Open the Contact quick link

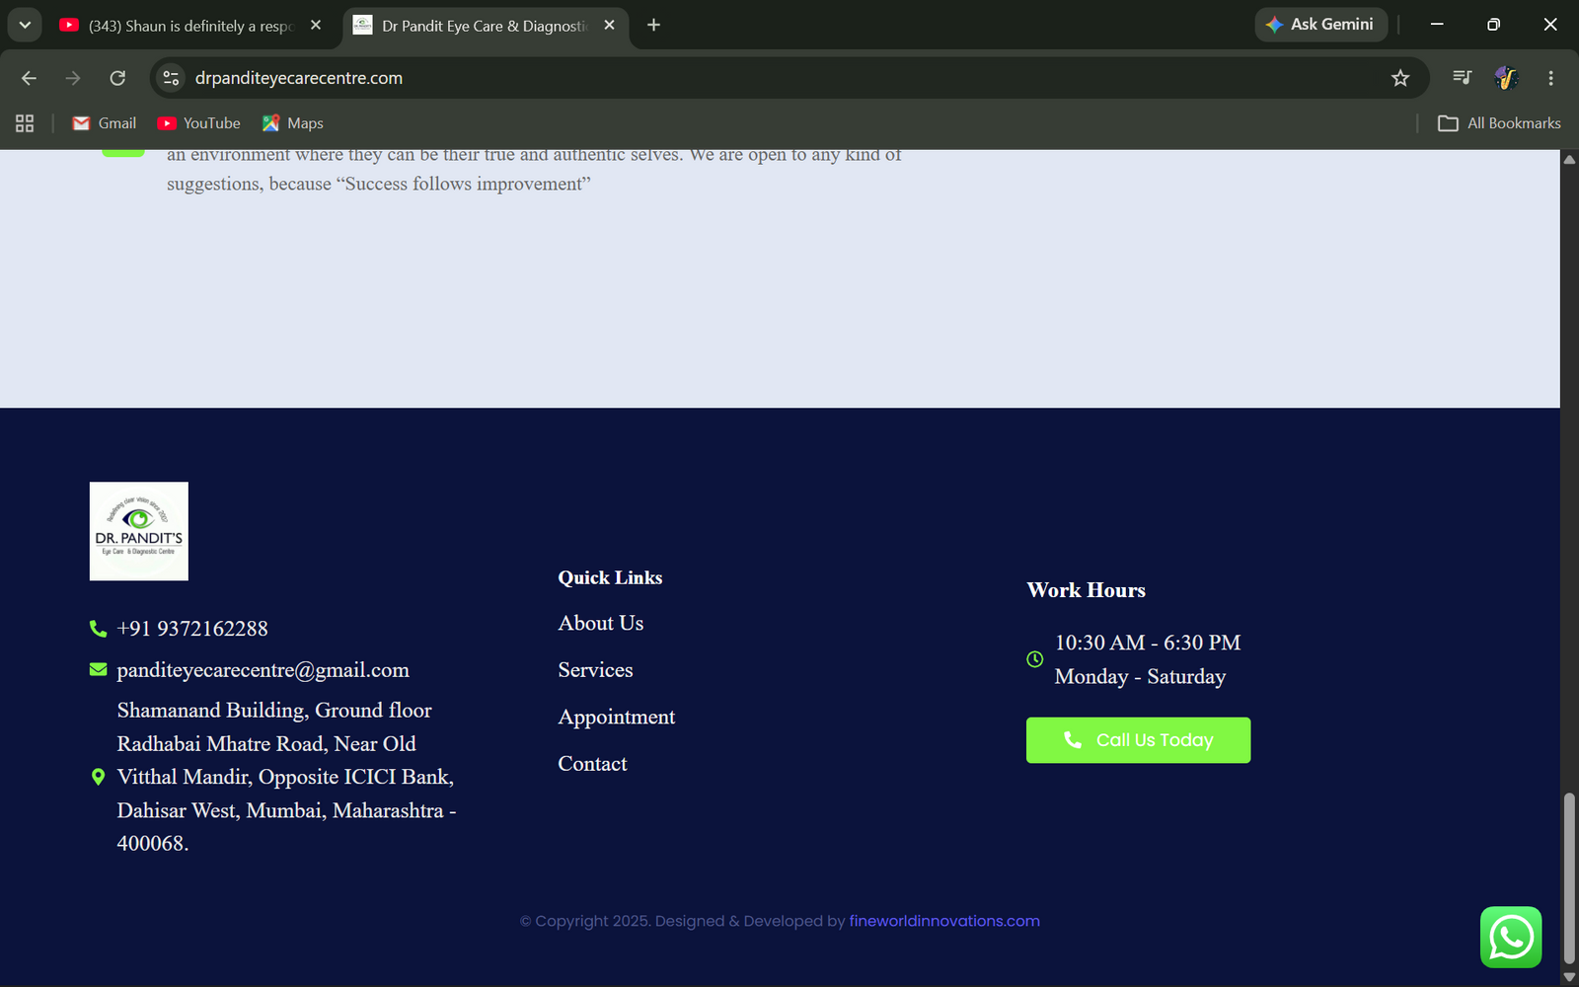tap(593, 764)
